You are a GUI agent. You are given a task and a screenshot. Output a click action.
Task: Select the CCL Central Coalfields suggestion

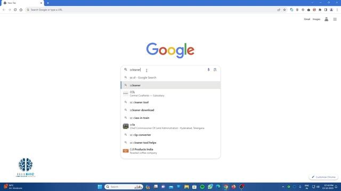170,94
